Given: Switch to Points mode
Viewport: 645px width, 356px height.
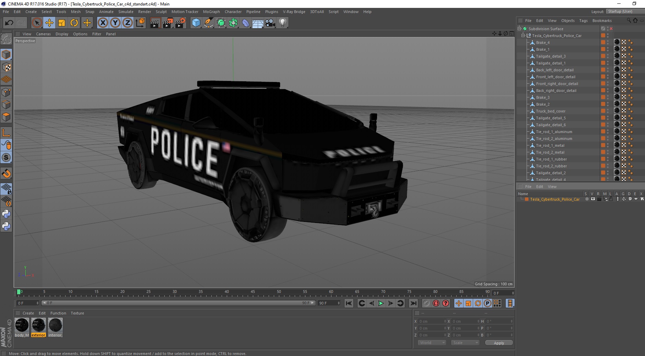Looking at the screenshot, I should [6, 92].
